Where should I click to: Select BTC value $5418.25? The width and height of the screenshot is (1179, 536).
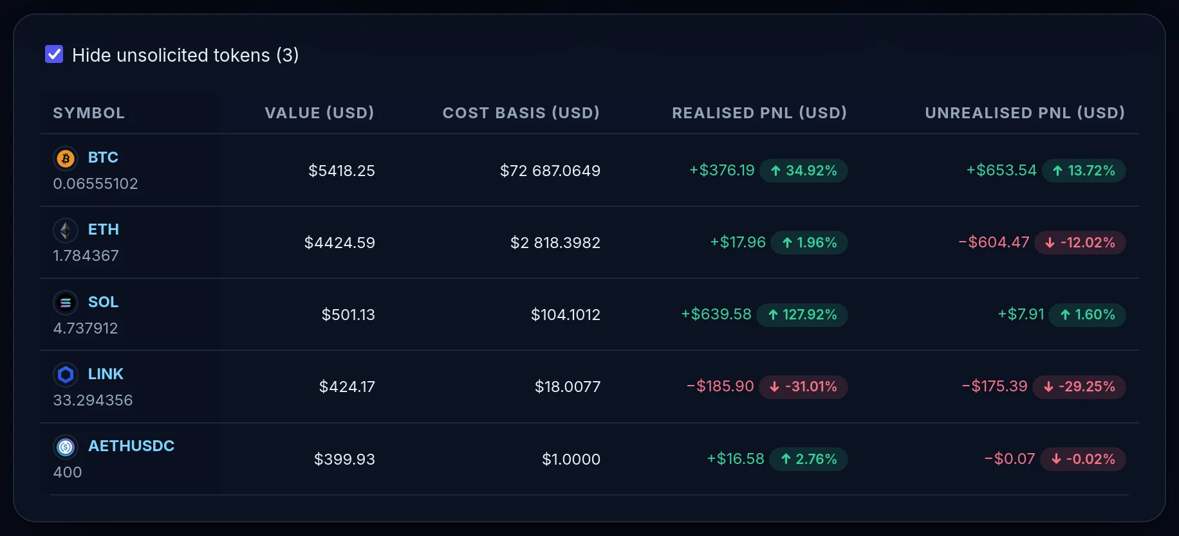(x=342, y=171)
